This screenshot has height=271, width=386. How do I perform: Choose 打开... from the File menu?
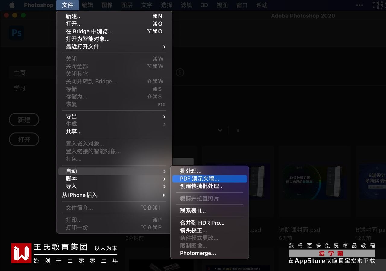pyautogui.click(x=114, y=24)
